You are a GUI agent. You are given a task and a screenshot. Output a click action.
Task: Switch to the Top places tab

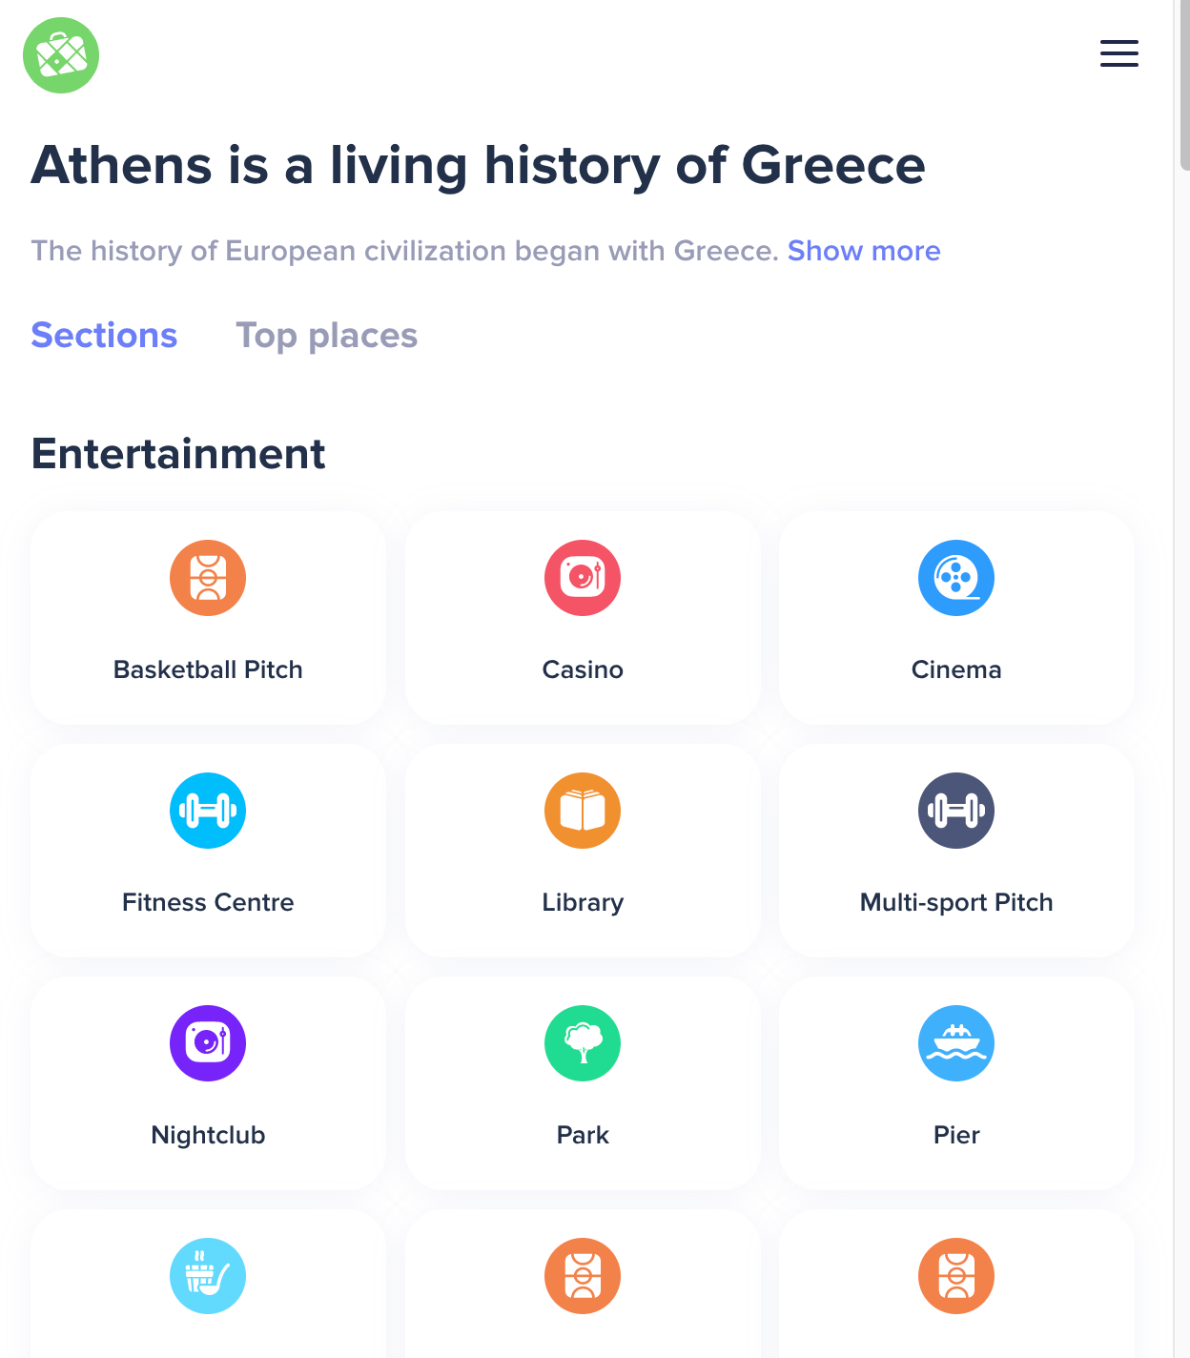(x=326, y=336)
